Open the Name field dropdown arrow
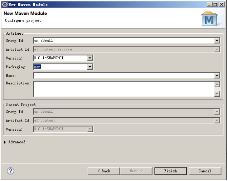The width and height of the screenshot is (227, 181). point(217,76)
